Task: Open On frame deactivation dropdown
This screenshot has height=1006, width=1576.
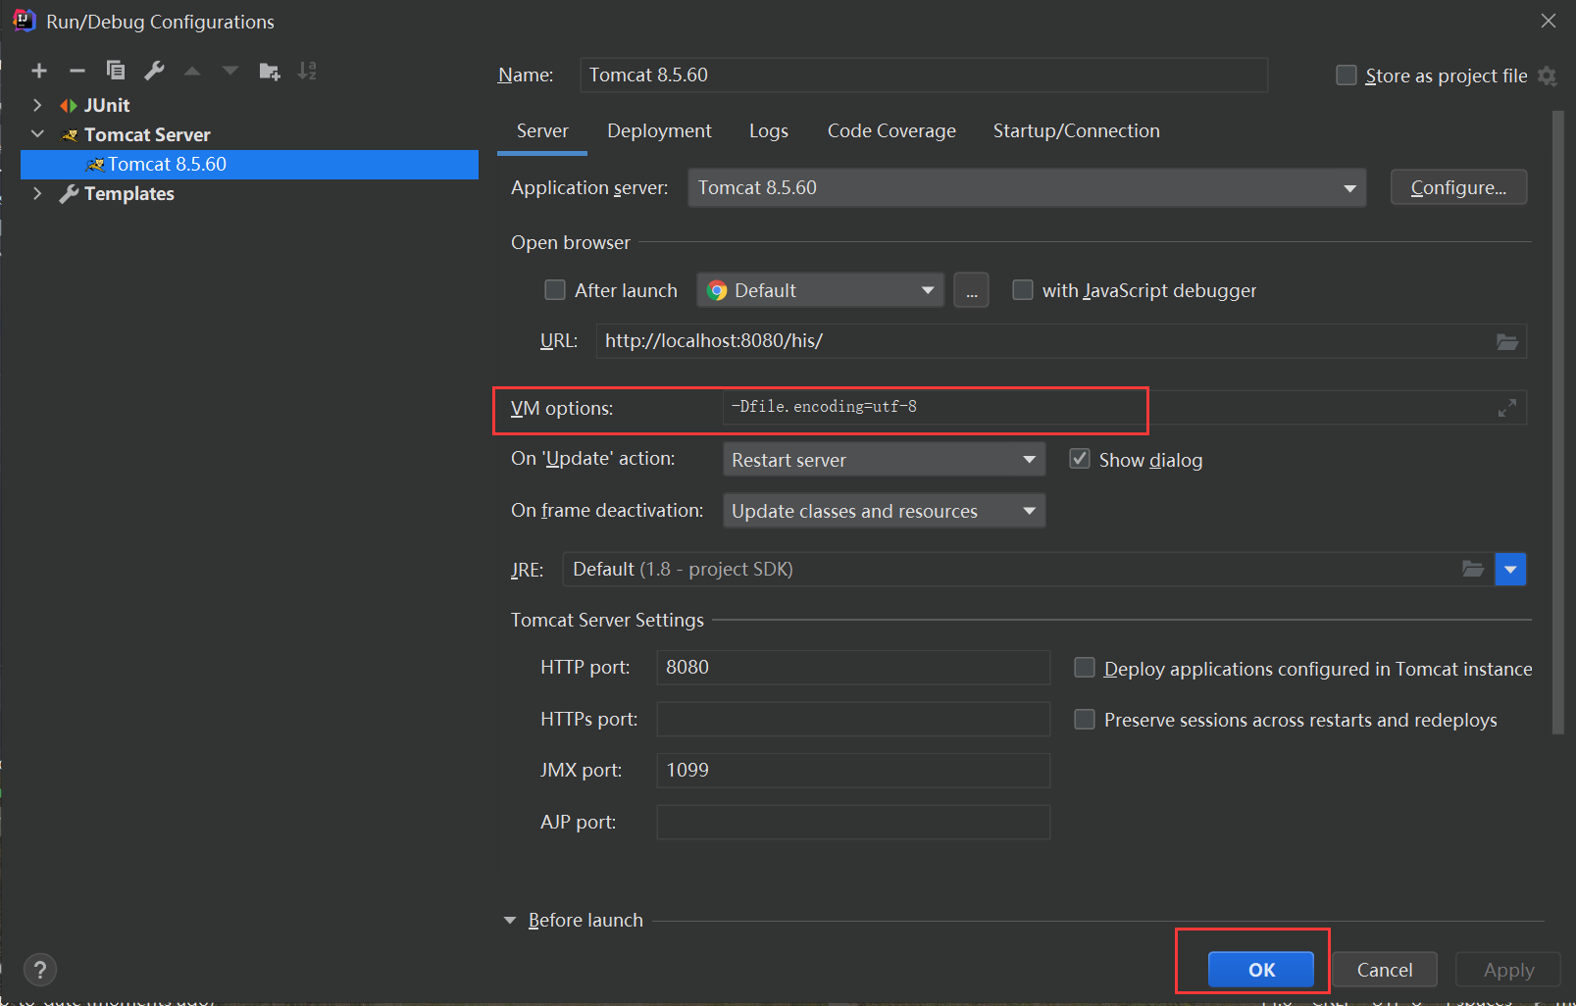Action: click(885, 511)
